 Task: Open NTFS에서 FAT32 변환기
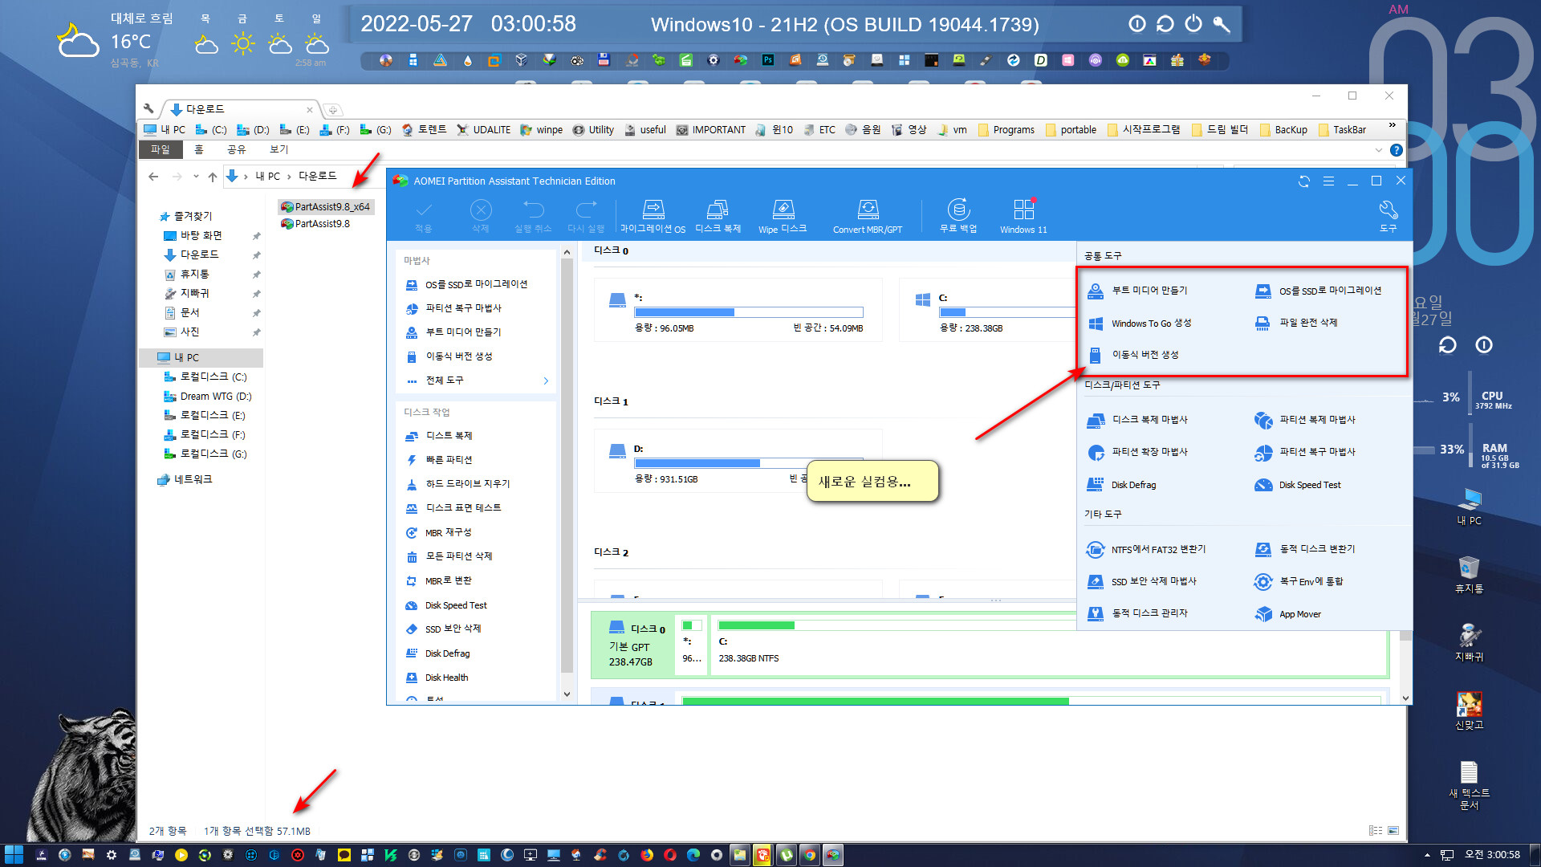(1146, 550)
